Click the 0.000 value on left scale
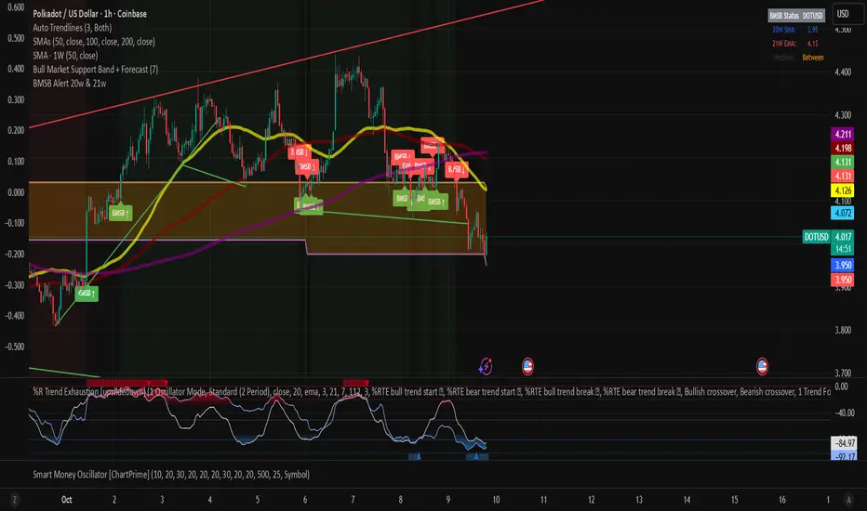 point(16,191)
